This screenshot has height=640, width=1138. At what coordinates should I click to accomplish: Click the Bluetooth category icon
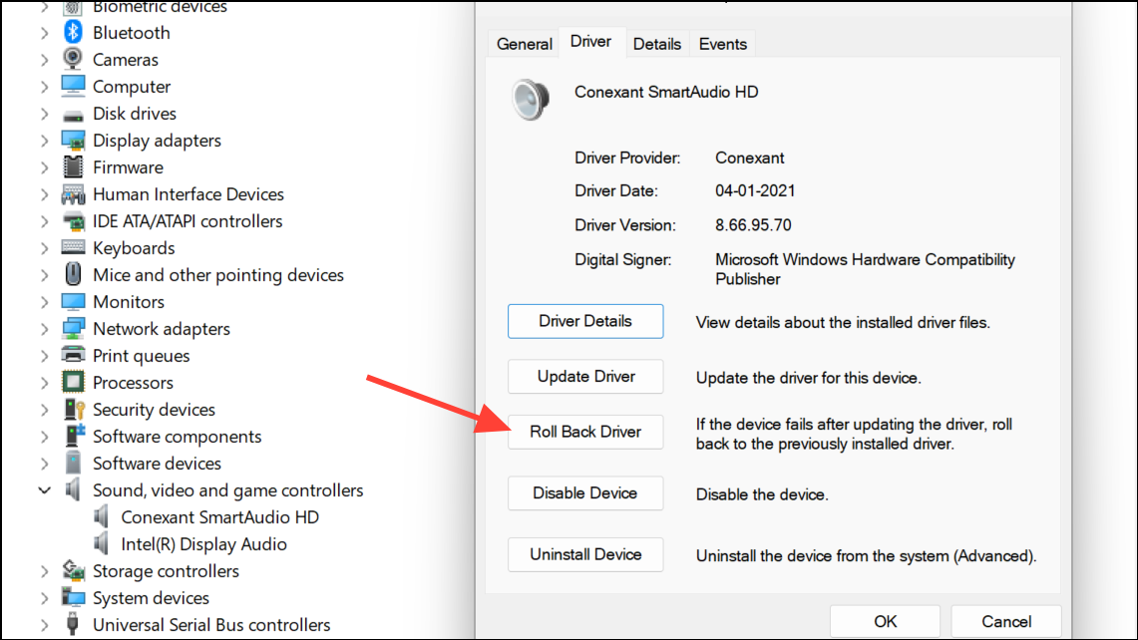[x=73, y=33]
